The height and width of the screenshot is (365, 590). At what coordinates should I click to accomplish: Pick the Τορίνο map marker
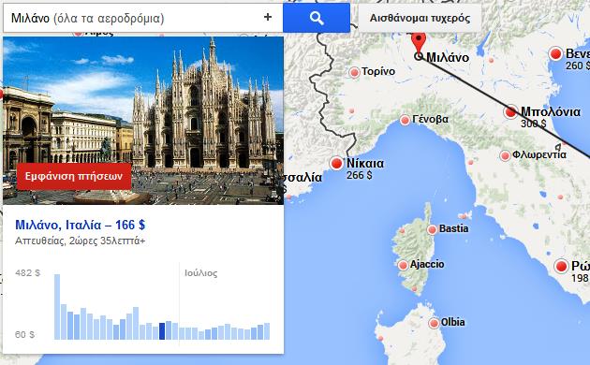pyautogui.click(x=354, y=72)
